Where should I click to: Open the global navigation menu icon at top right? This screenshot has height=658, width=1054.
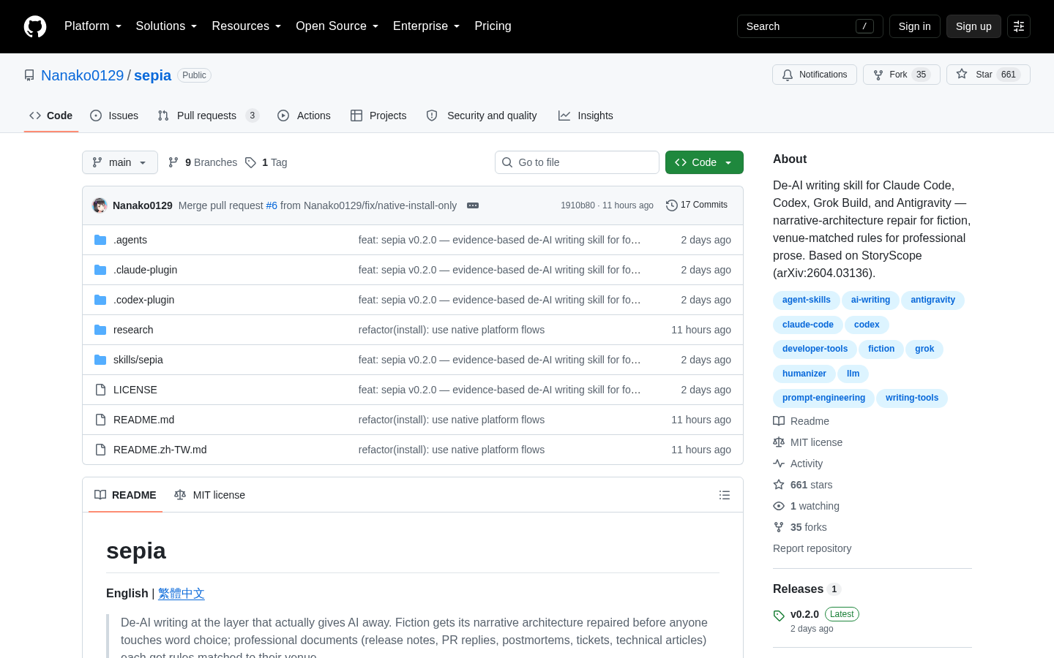pyautogui.click(x=1019, y=26)
